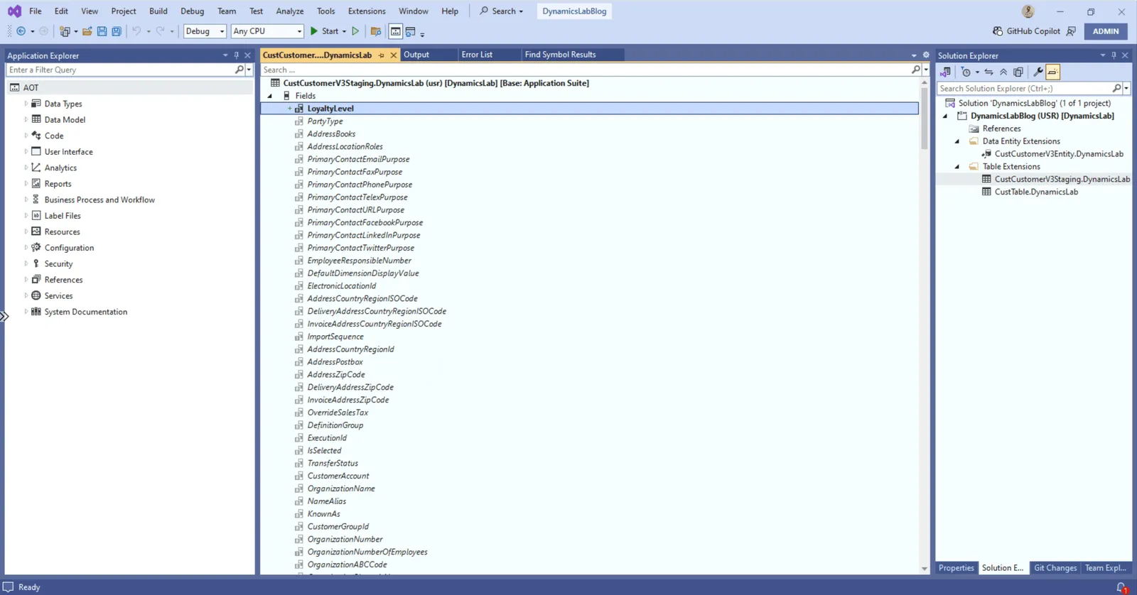Collapse the Table Extensions folder
The height and width of the screenshot is (595, 1137).
957,167
